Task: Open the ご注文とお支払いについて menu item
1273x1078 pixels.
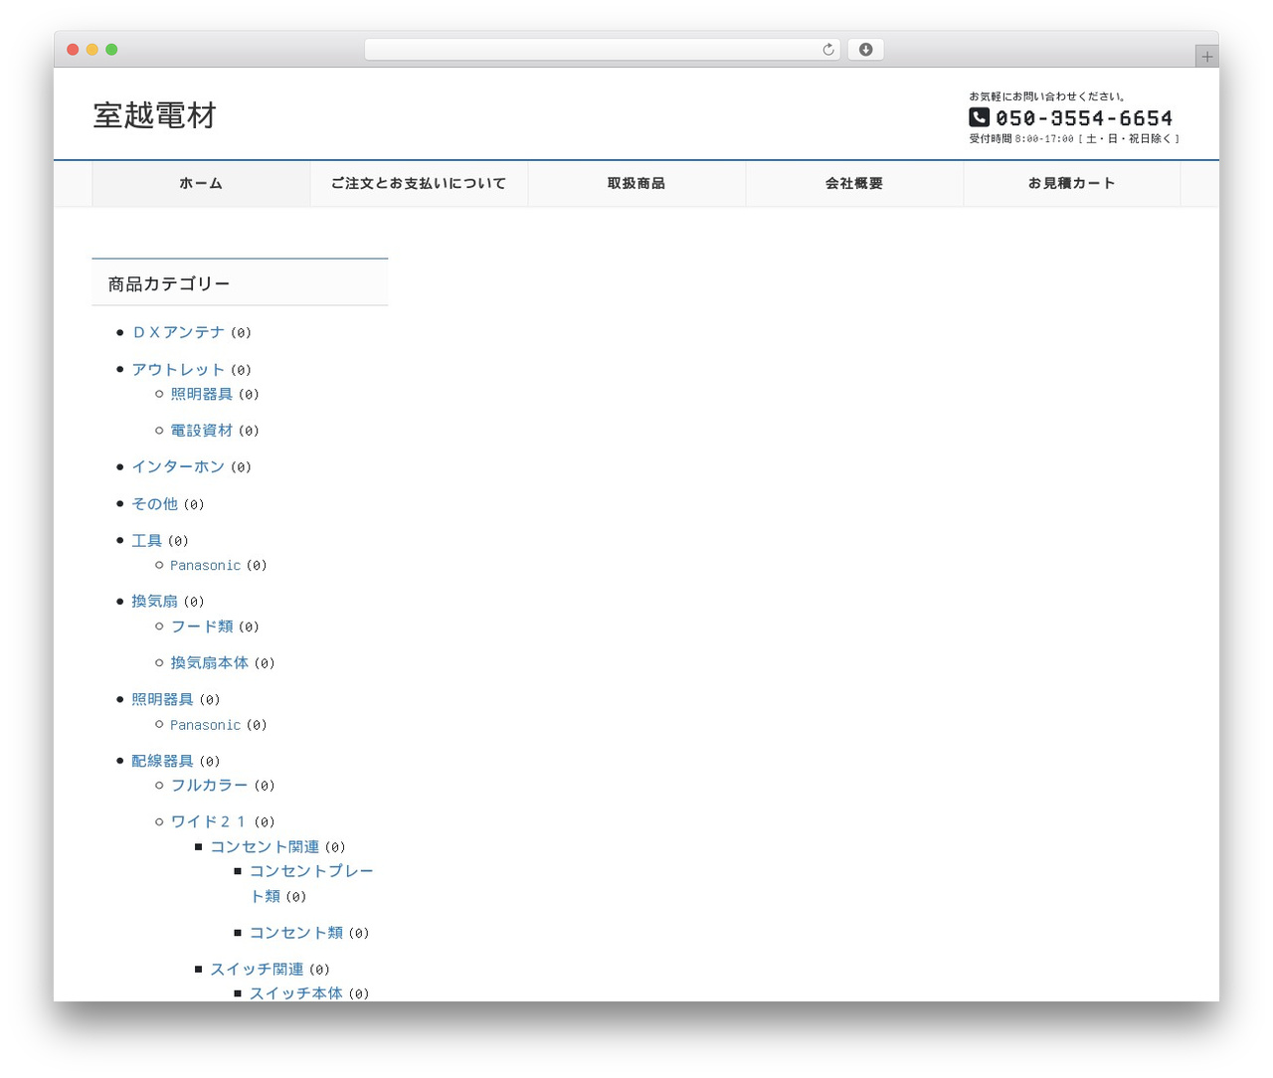Action: (419, 184)
